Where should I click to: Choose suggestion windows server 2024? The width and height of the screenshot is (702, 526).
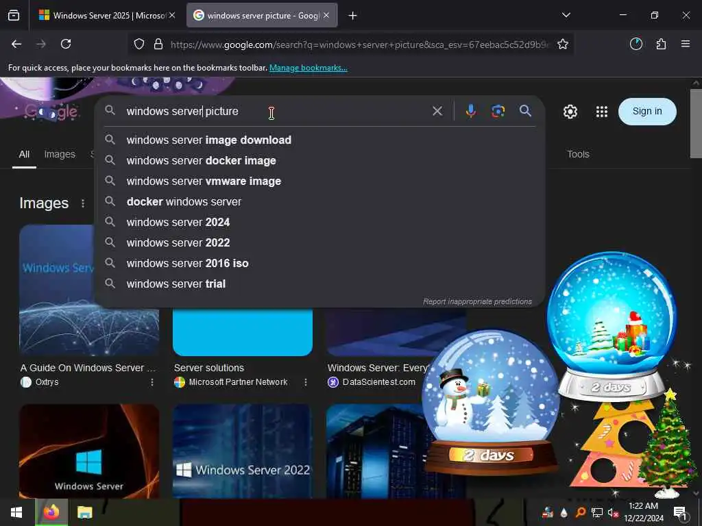click(319, 223)
